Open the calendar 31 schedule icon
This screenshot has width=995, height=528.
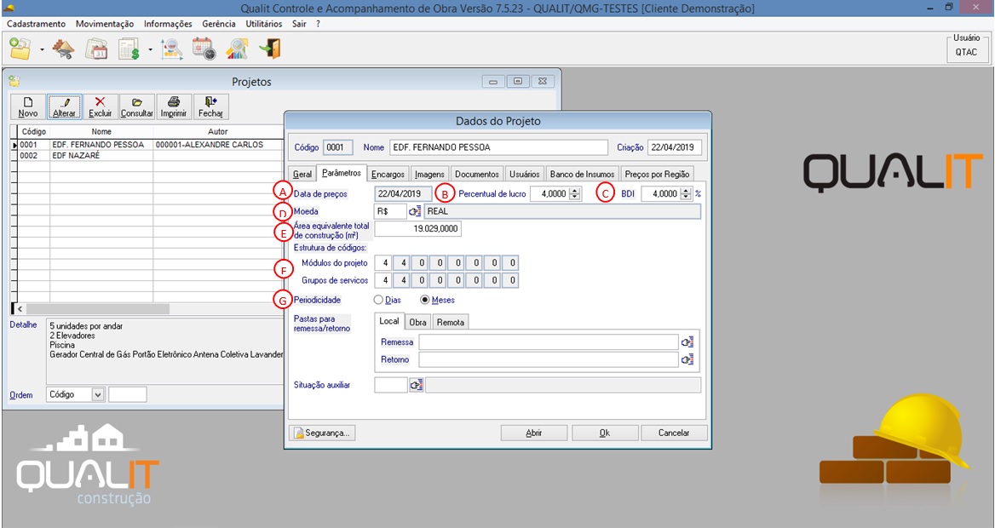(96, 49)
